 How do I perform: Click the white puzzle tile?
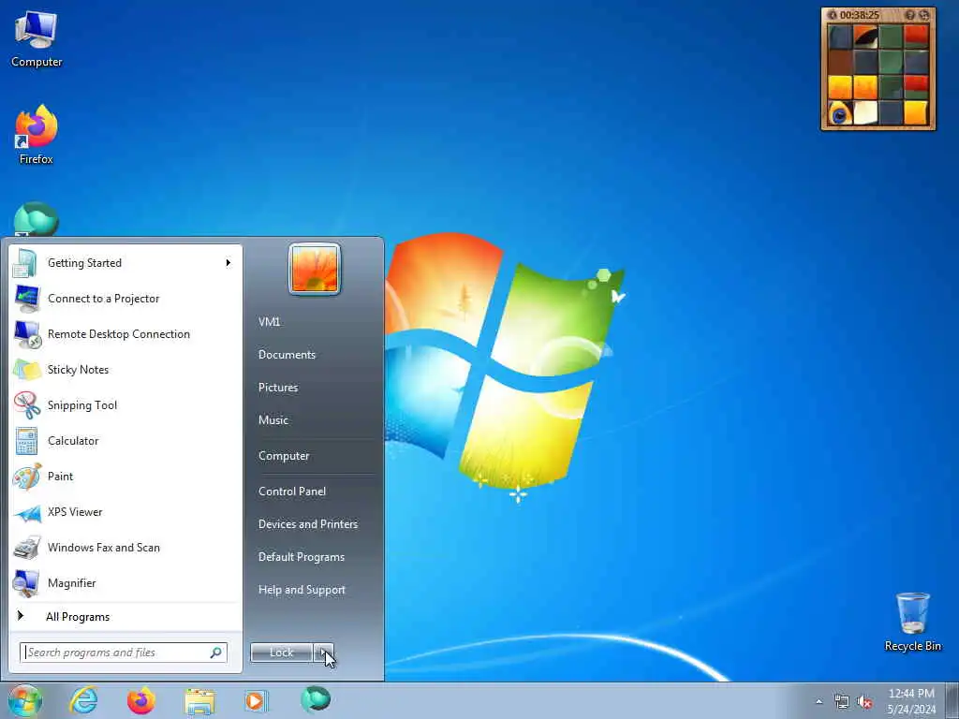pos(865,113)
